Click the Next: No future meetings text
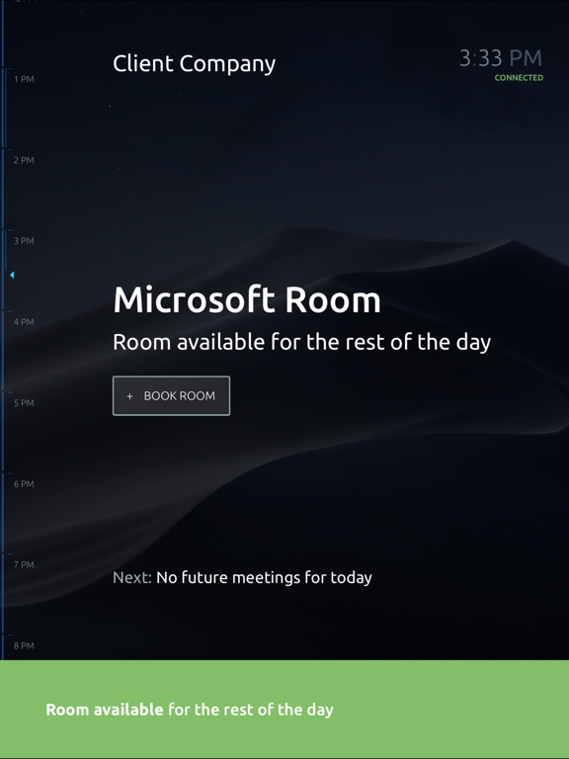 [242, 577]
